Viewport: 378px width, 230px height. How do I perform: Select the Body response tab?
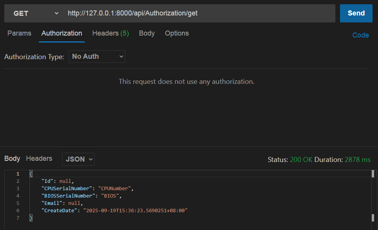(12, 158)
